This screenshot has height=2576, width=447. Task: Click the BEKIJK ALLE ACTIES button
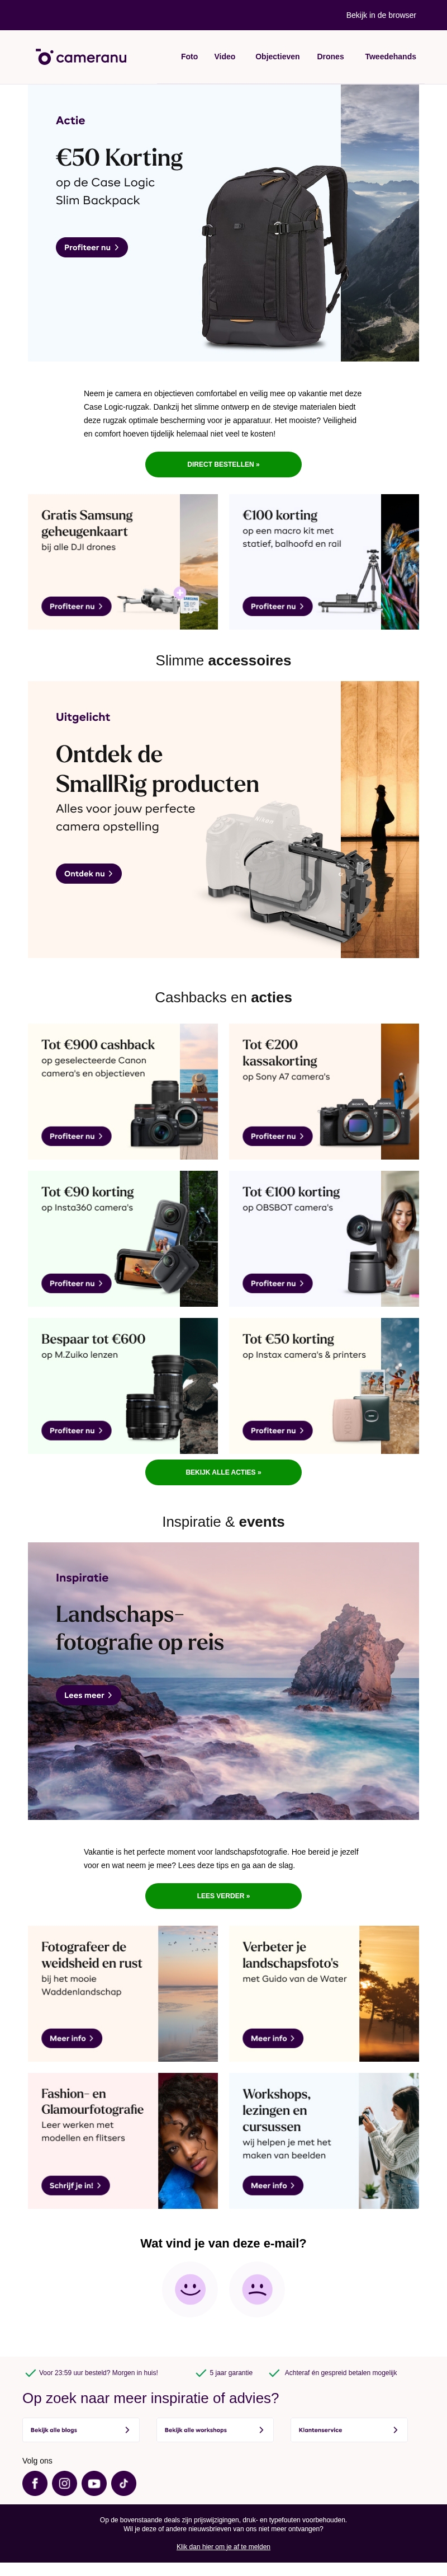click(223, 1472)
